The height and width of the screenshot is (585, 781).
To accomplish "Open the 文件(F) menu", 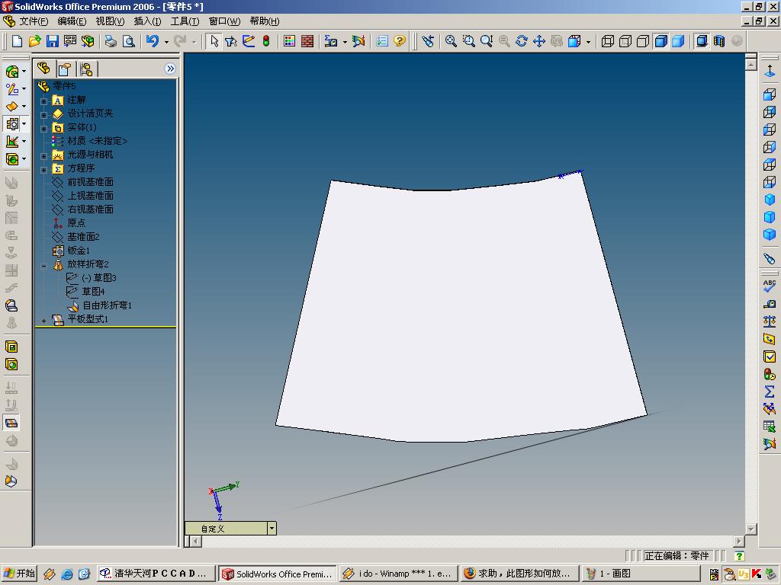I will 34,21.
